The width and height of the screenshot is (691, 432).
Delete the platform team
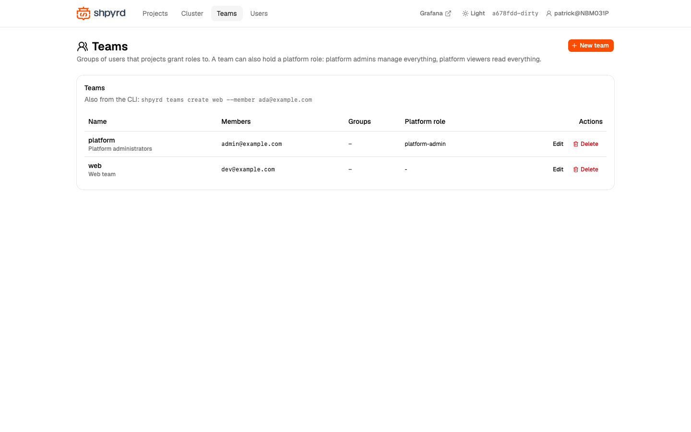586,144
